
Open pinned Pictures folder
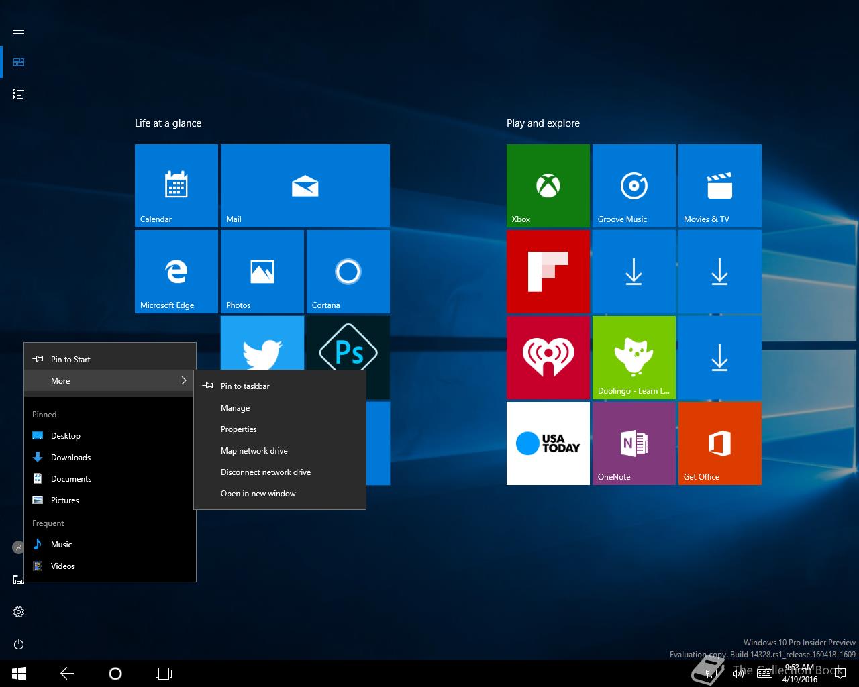tap(110, 500)
